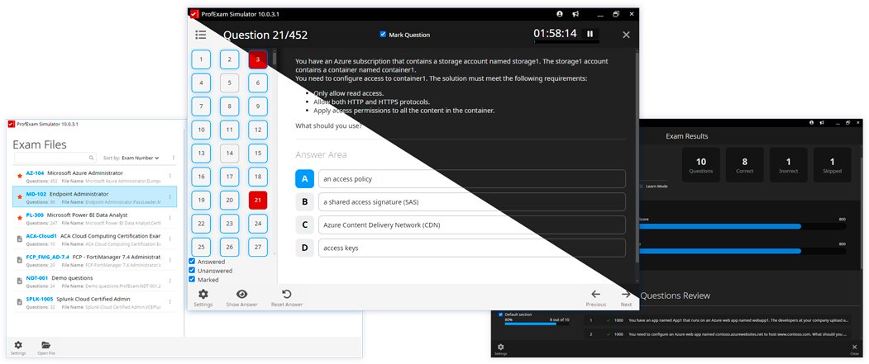This screenshot has width=869, height=364.
Task: Toggle Default section checkbox in Exam Results
Action: click(501, 314)
